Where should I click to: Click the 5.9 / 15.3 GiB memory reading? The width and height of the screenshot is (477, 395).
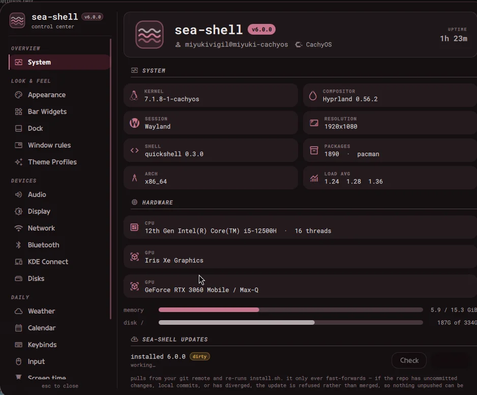(x=454, y=309)
